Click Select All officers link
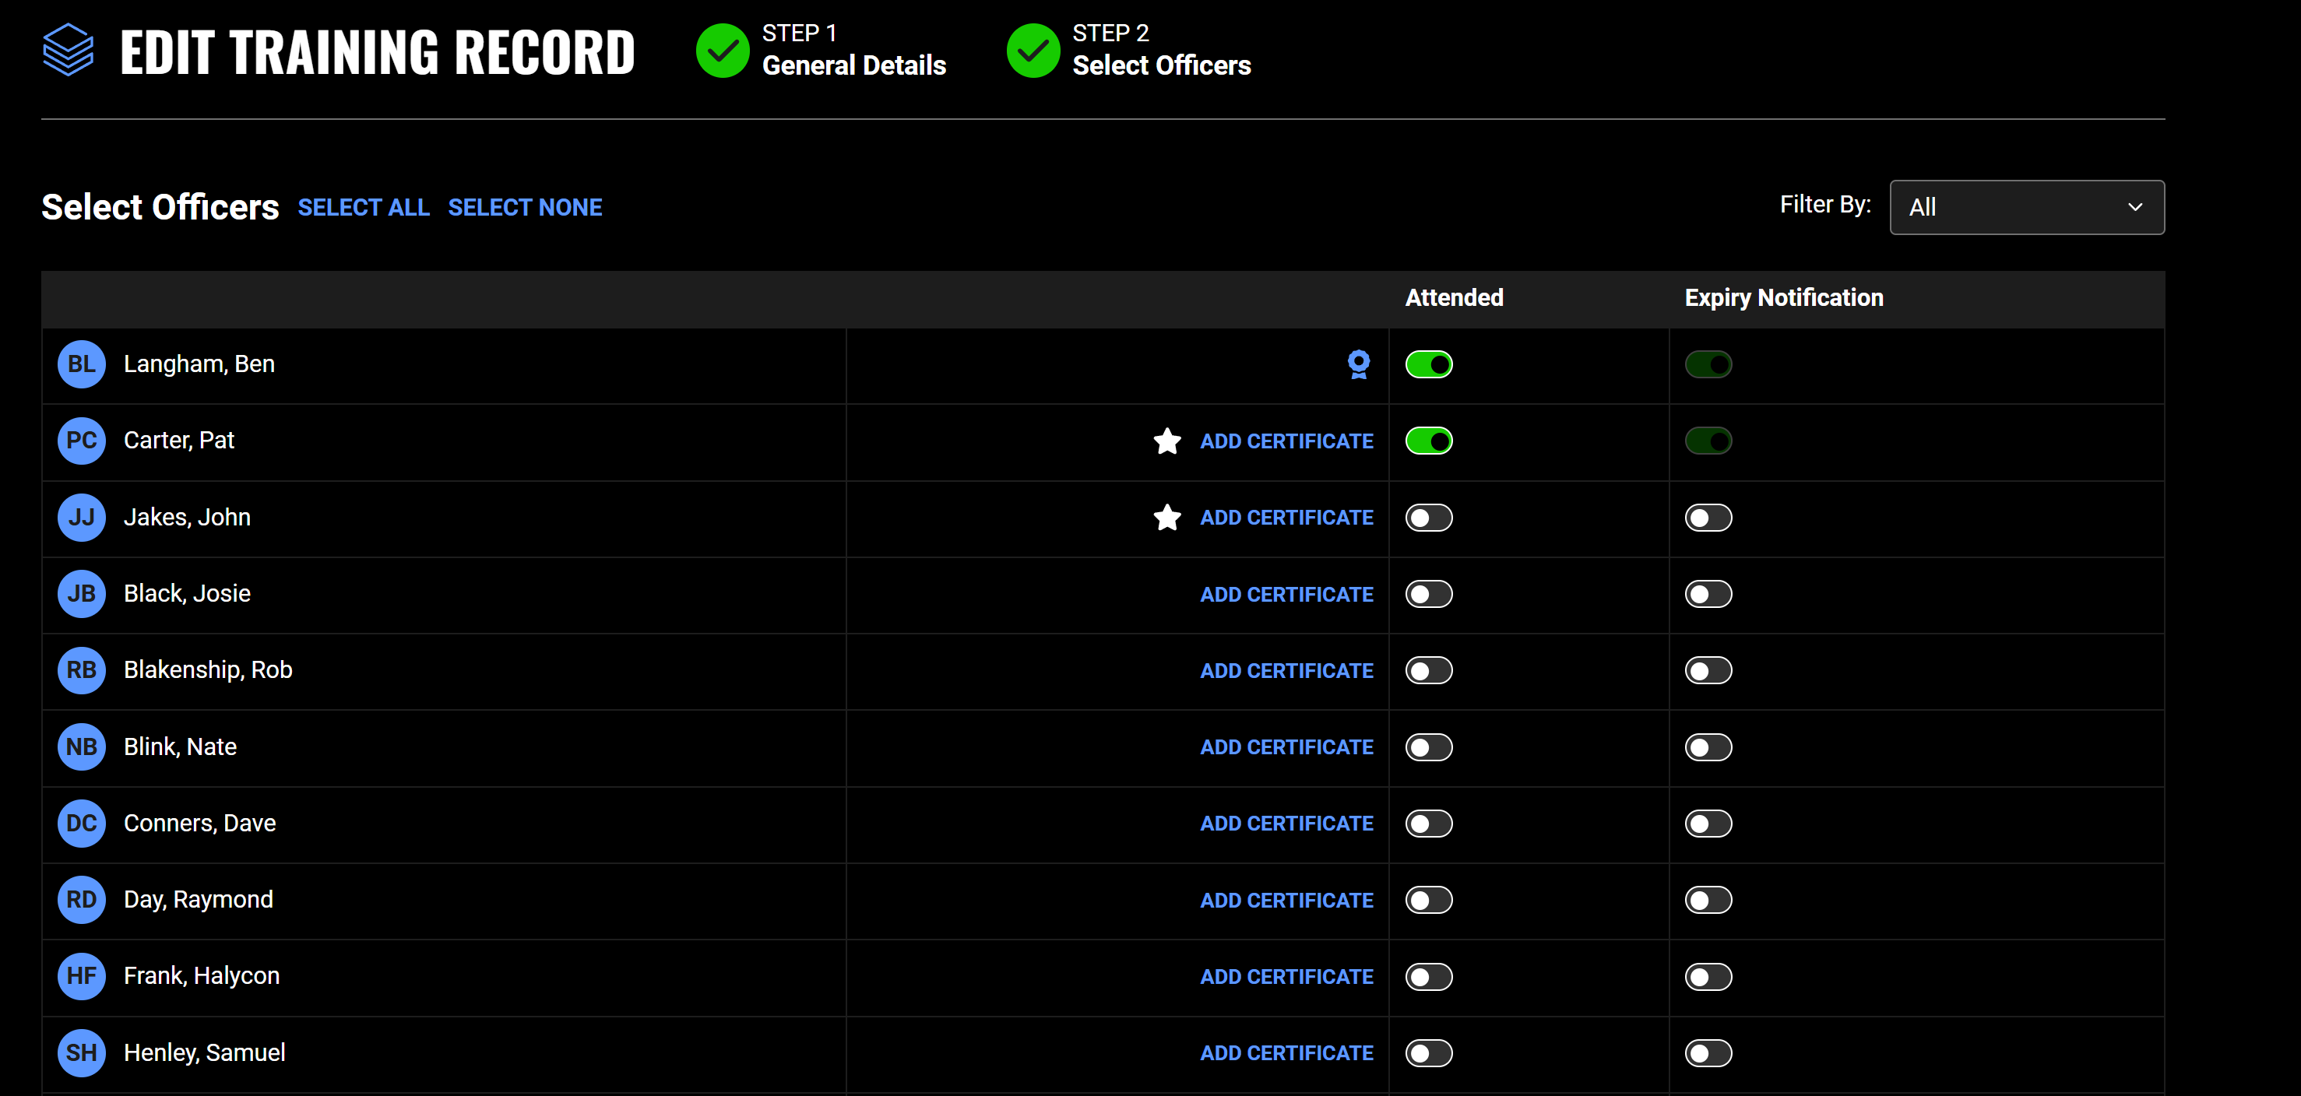This screenshot has width=2301, height=1096. point(364,207)
